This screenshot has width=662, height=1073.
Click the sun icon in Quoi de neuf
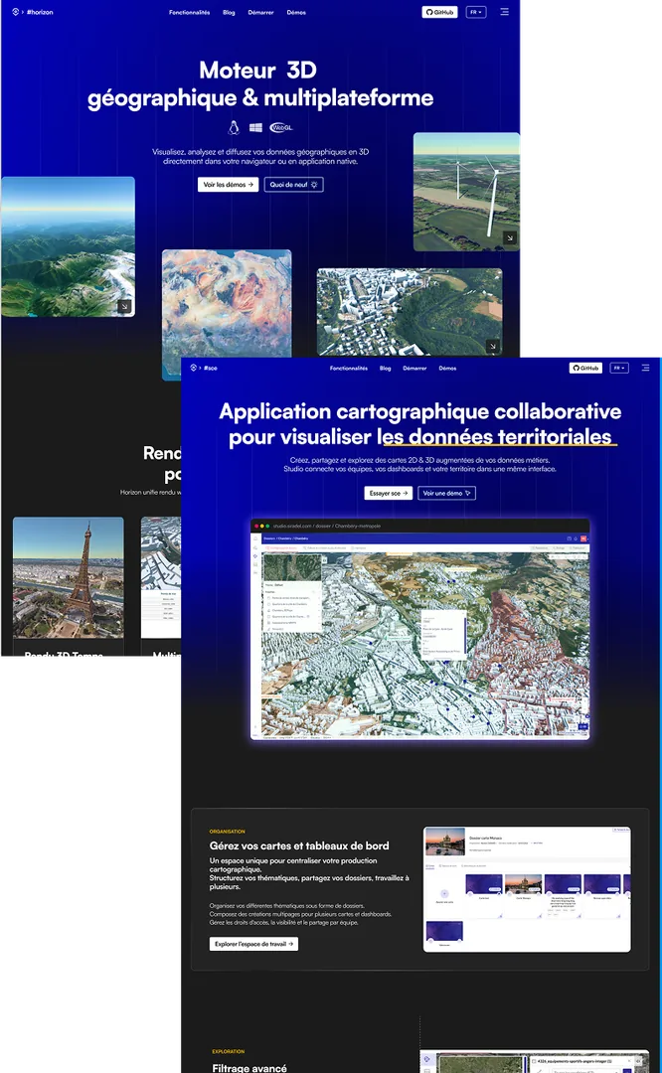pyautogui.click(x=314, y=185)
